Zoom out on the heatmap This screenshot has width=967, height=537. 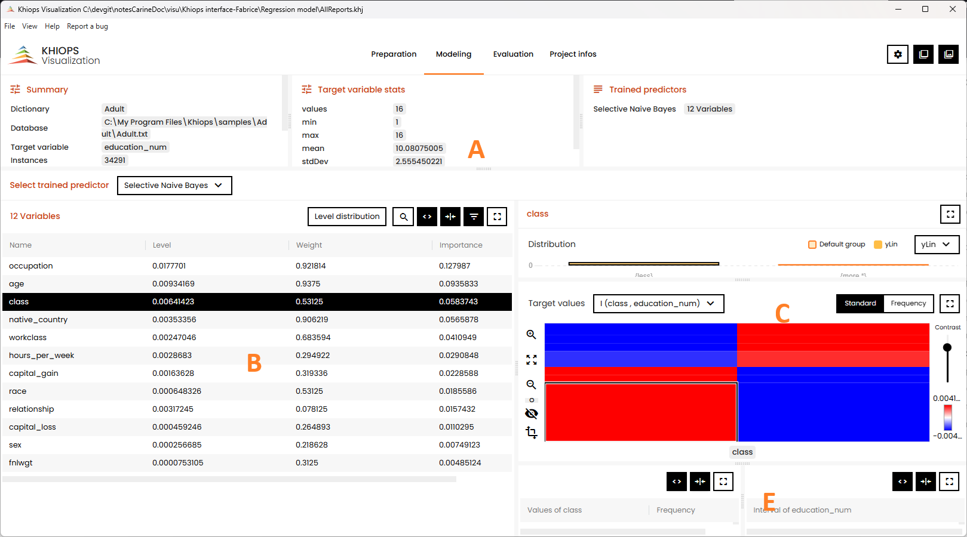[x=531, y=385]
